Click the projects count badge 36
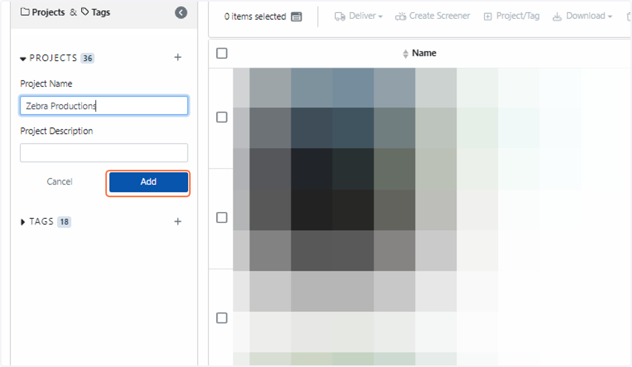 pos(87,58)
